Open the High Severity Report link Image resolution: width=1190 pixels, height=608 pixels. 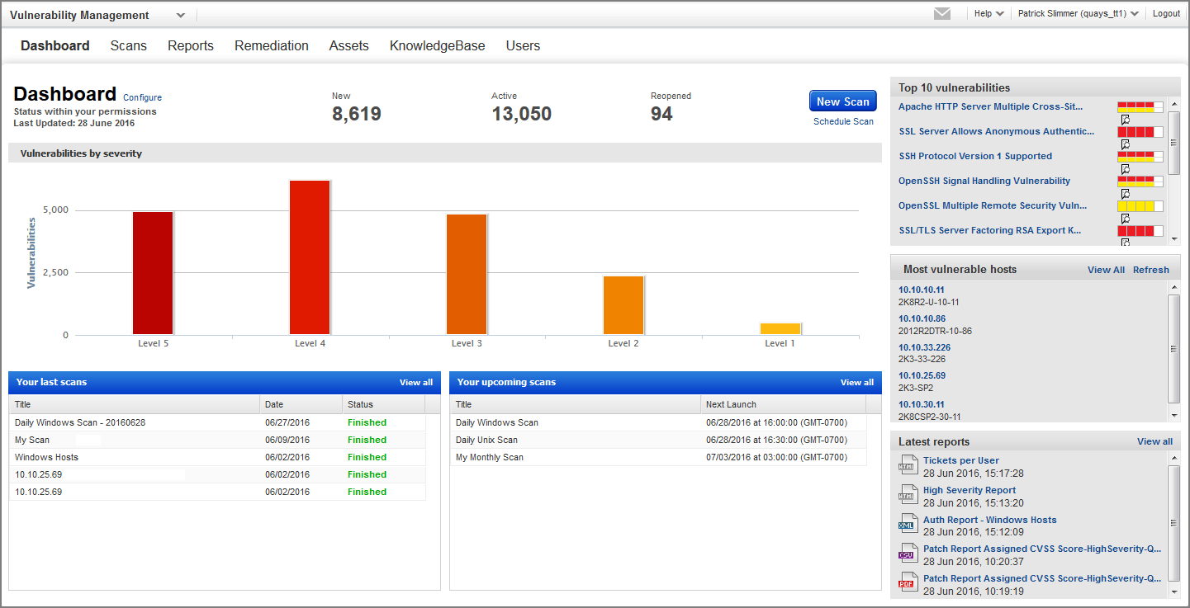point(970,490)
